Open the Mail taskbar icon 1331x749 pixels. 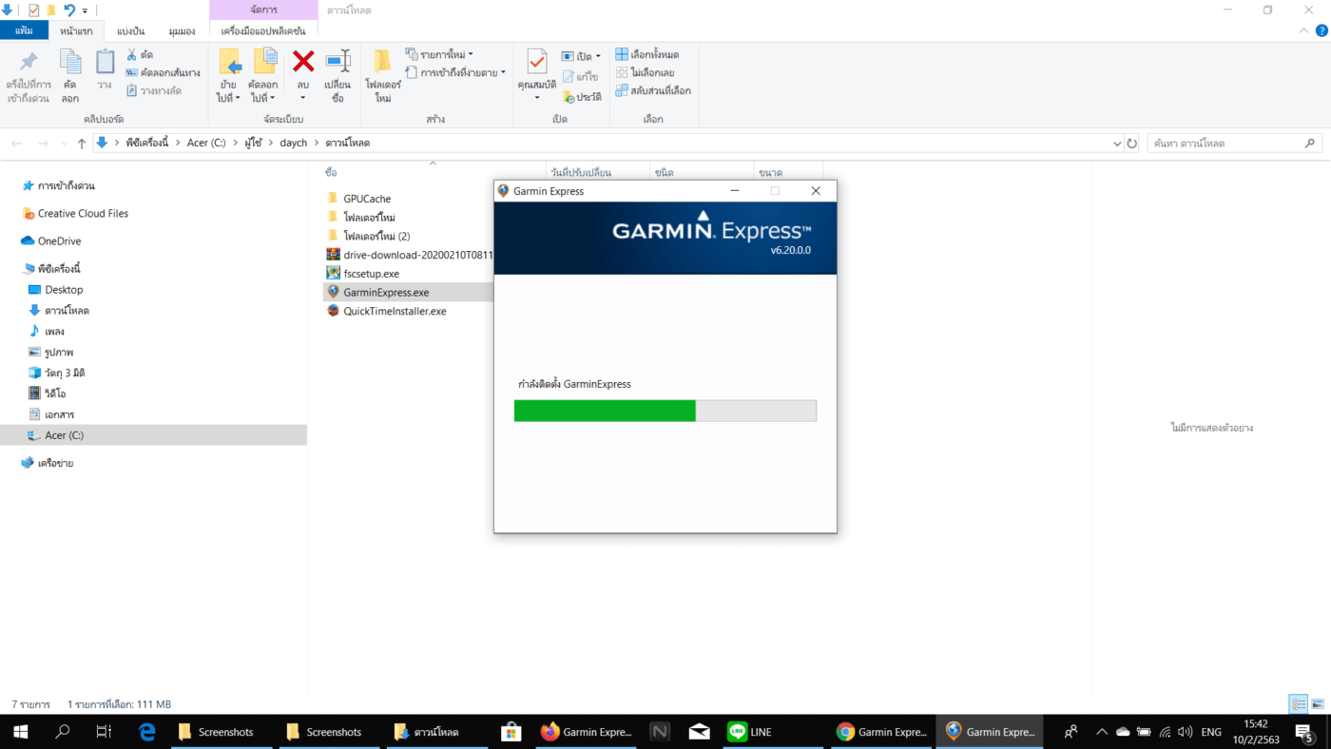700,732
